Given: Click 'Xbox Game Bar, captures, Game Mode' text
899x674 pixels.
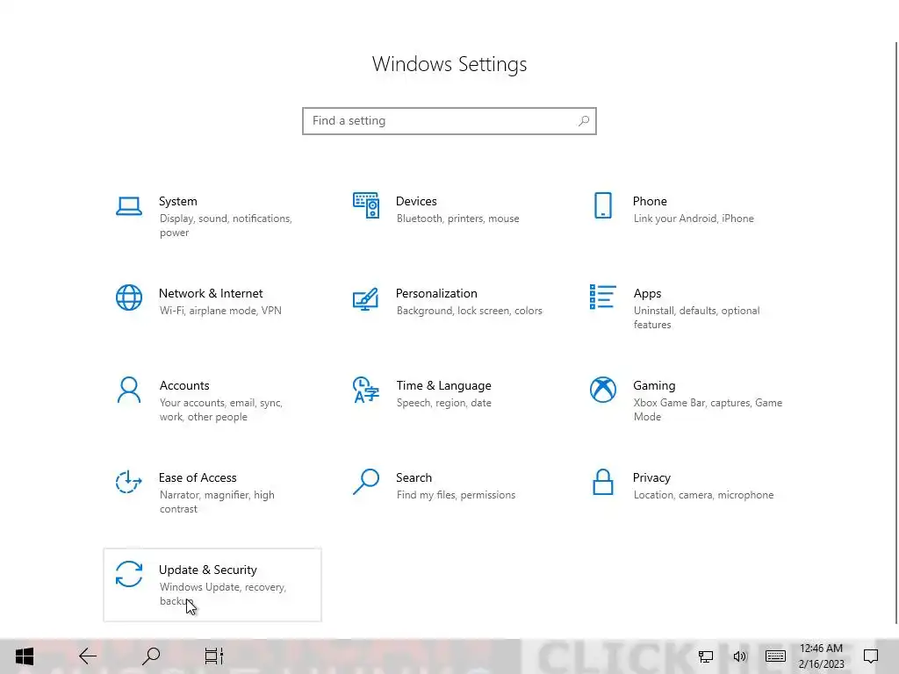Looking at the screenshot, I should coord(708,410).
